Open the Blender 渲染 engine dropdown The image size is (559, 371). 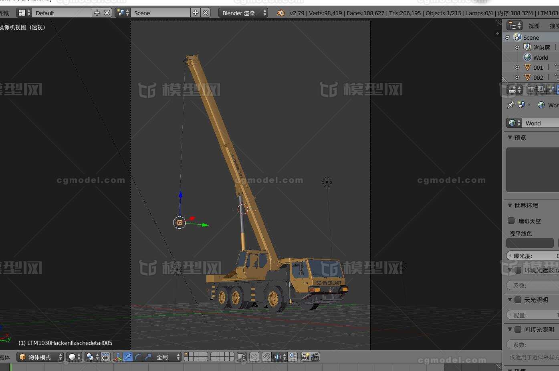pyautogui.click(x=243, y=13)
